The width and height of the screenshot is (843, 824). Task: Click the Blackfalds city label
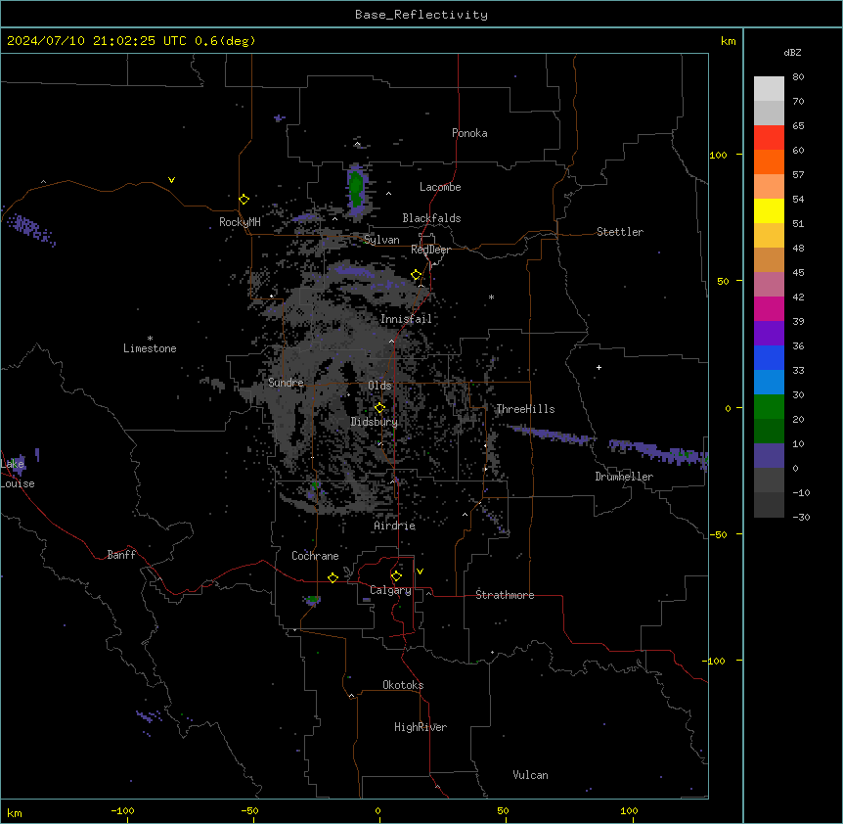click(x=431, y=218)
